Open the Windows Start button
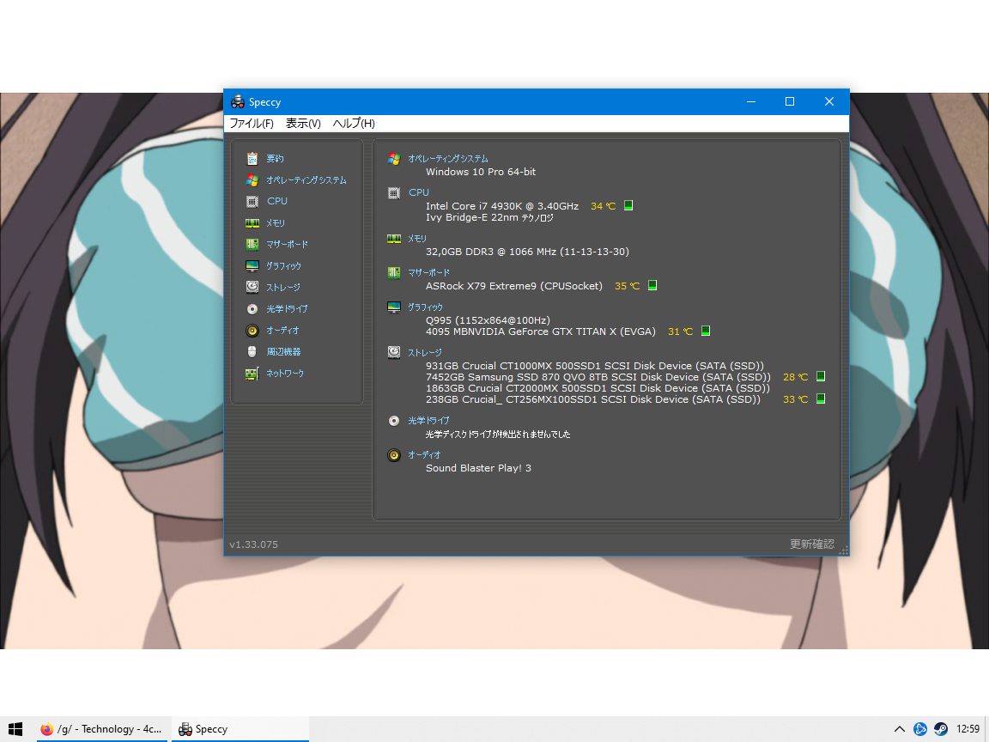989x742 pixels. tap(15, 729)
